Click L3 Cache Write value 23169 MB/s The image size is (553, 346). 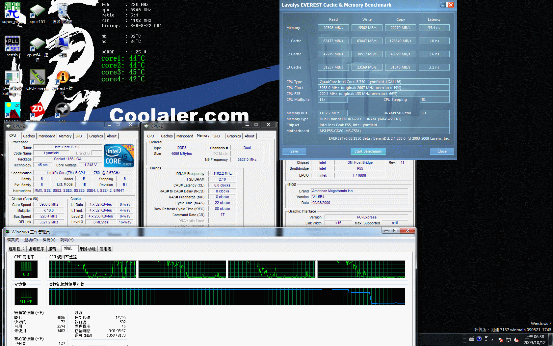click(x=367, y=68)
